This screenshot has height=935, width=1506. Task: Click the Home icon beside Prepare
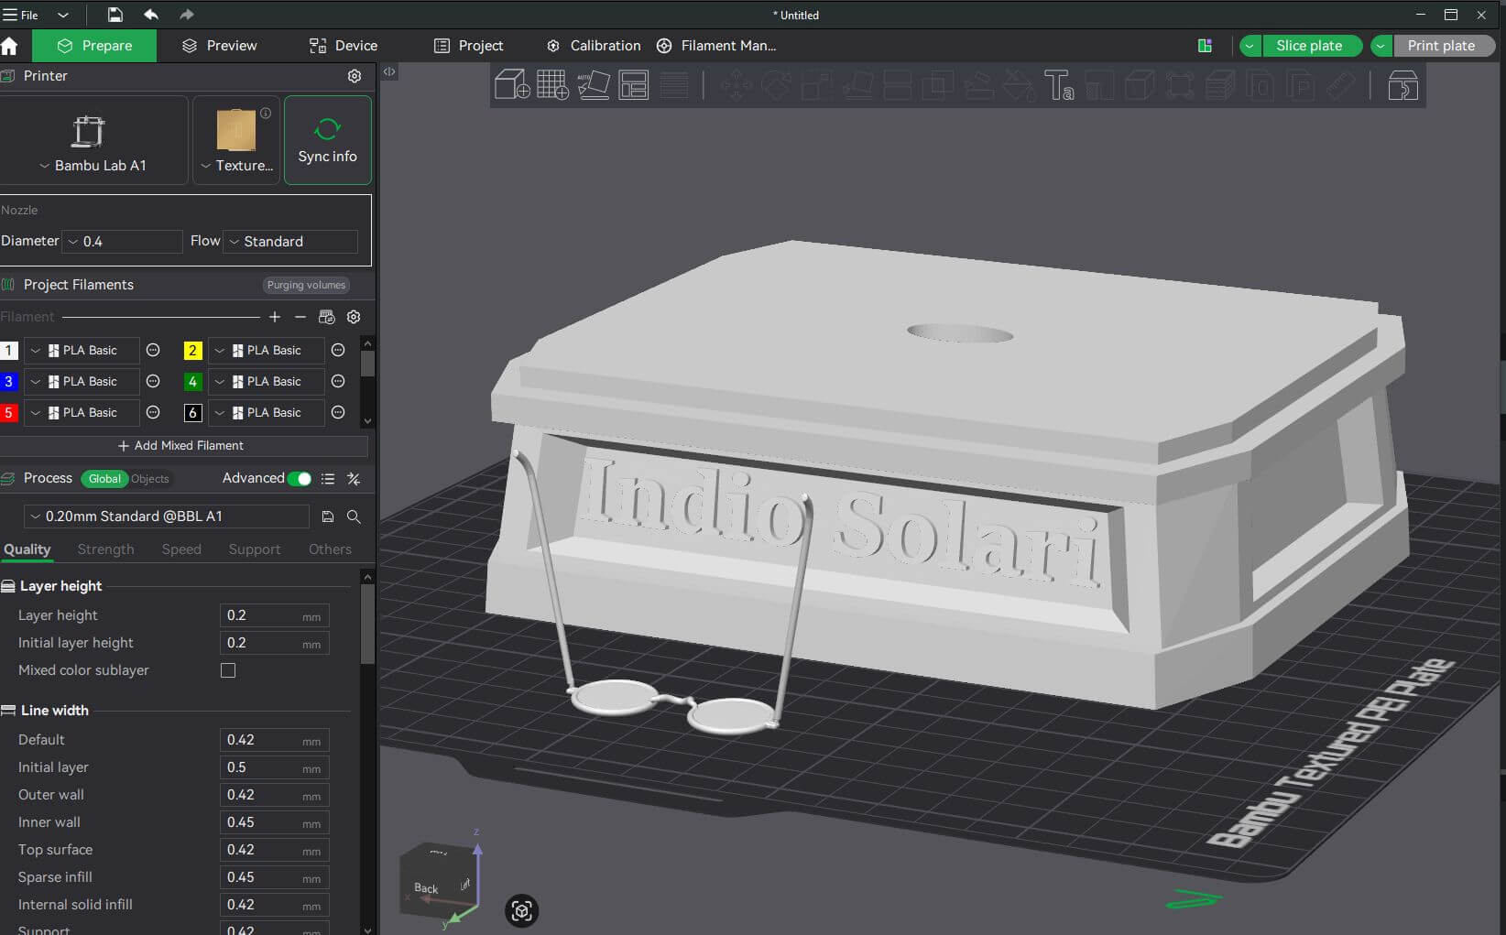(x=10, y=46)
